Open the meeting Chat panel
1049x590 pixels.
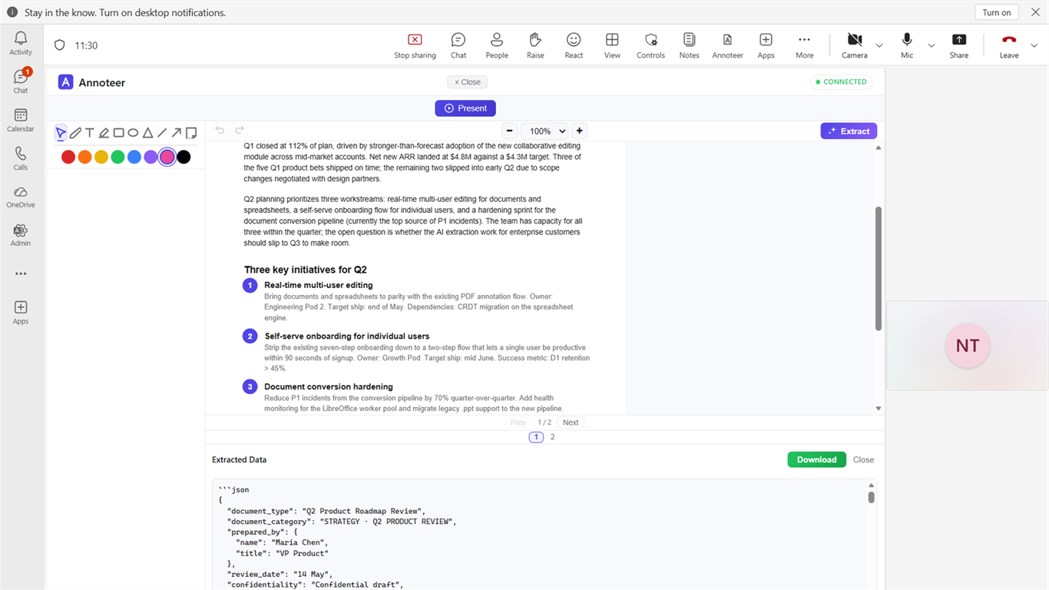458,45
